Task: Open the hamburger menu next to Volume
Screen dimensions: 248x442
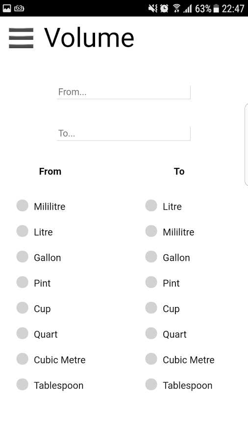Action: (x=21, y=38)
